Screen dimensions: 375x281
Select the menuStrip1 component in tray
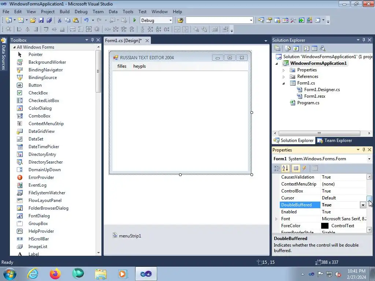(127, 236)
